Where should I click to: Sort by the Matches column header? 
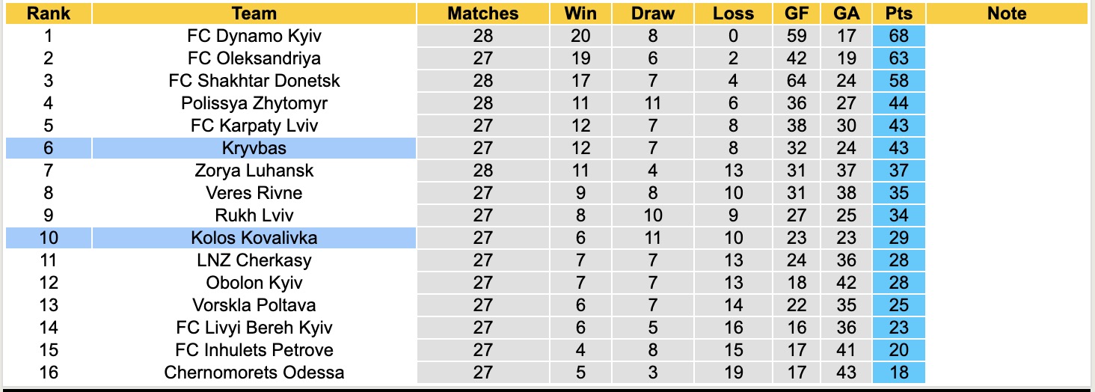[483, 13]
